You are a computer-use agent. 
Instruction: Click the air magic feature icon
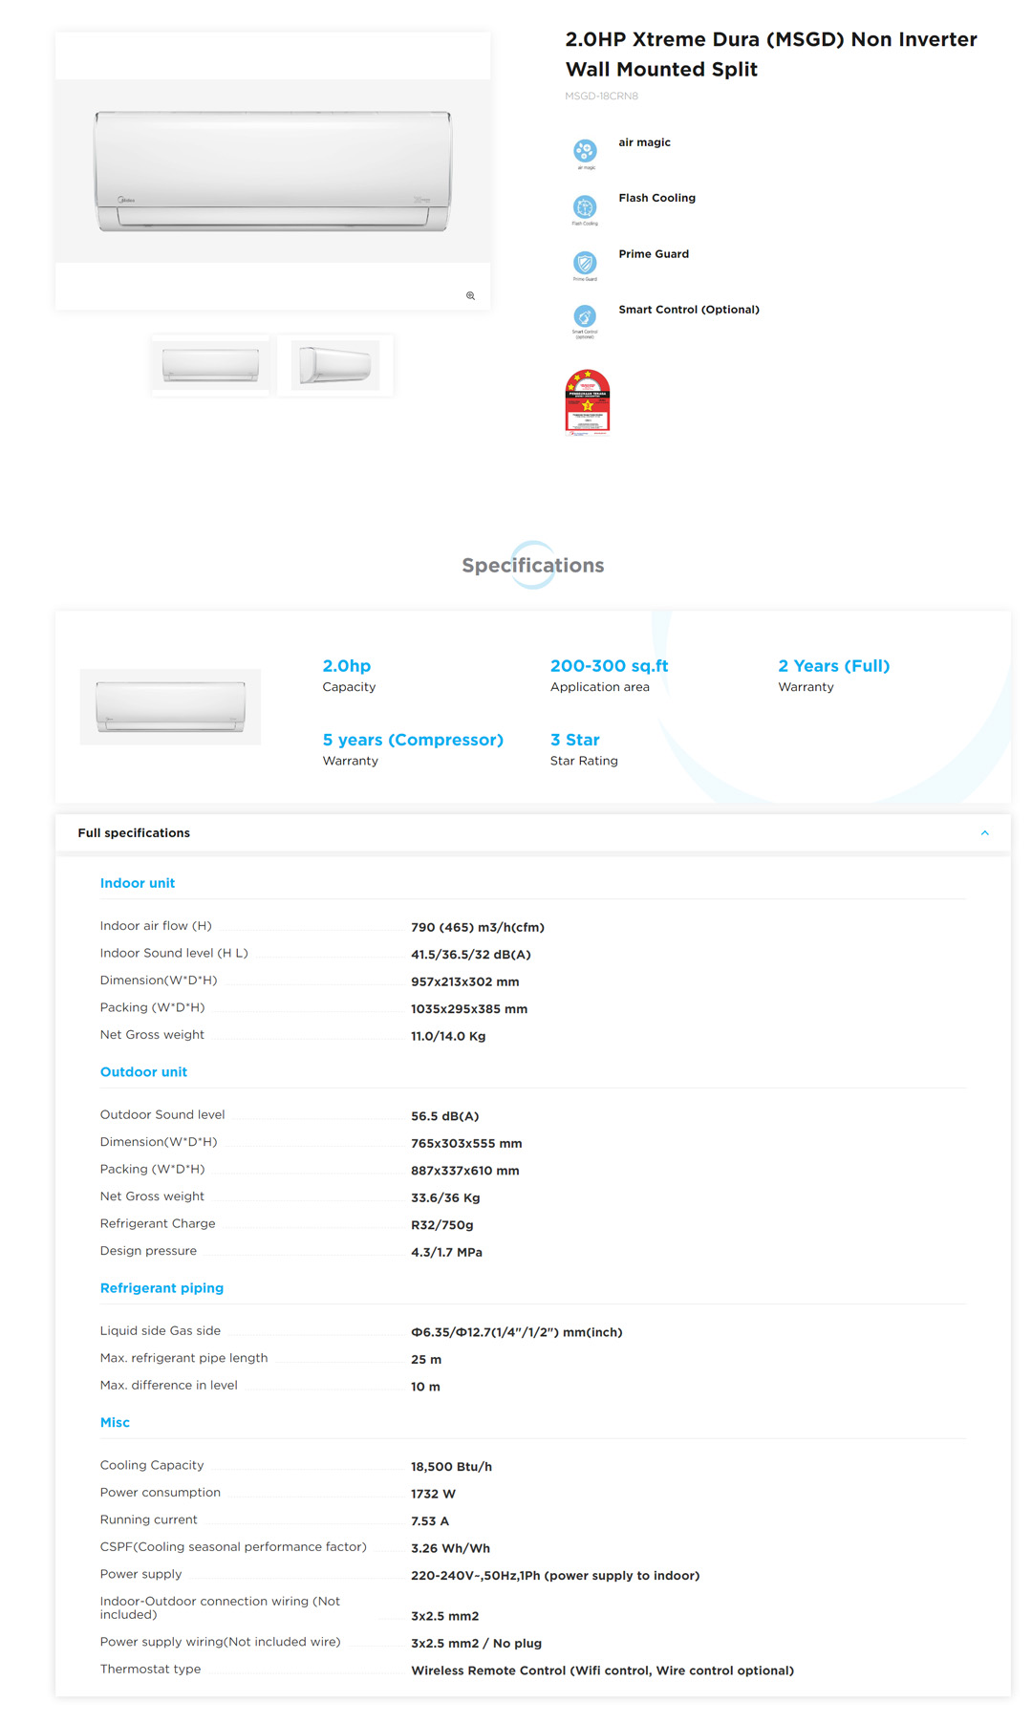585,151
